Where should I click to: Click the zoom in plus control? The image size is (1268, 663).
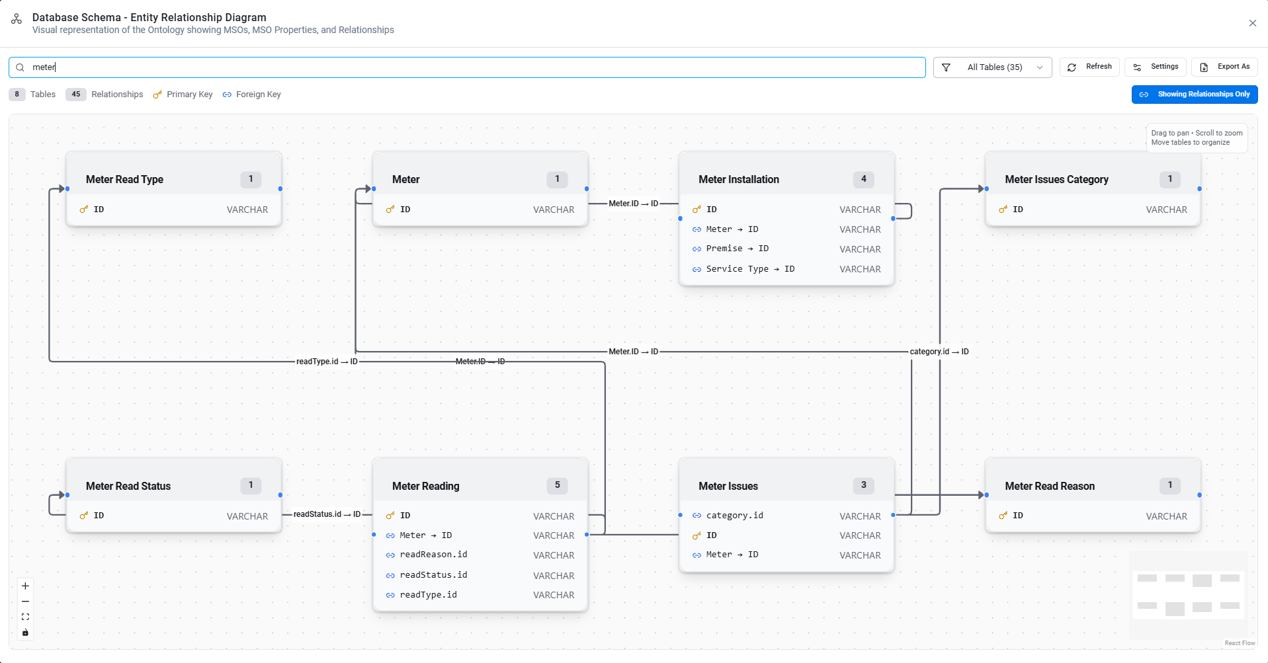pos(25,586)
